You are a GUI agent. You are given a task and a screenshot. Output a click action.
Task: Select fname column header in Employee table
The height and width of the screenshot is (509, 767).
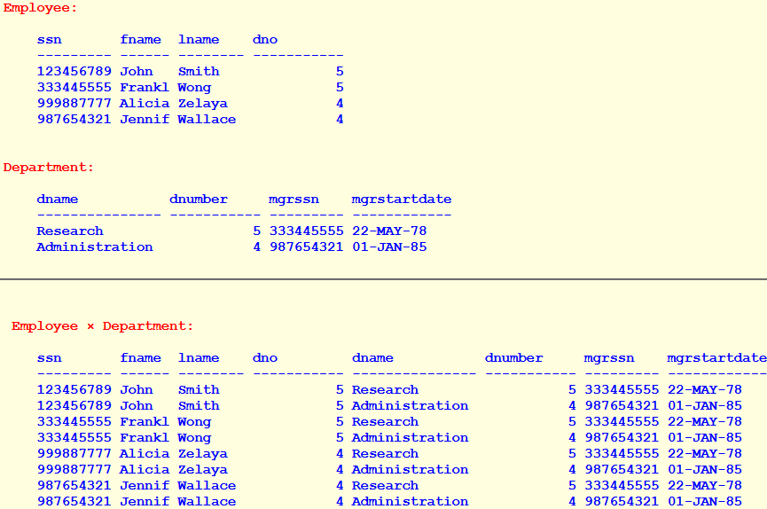pos(140,39)
